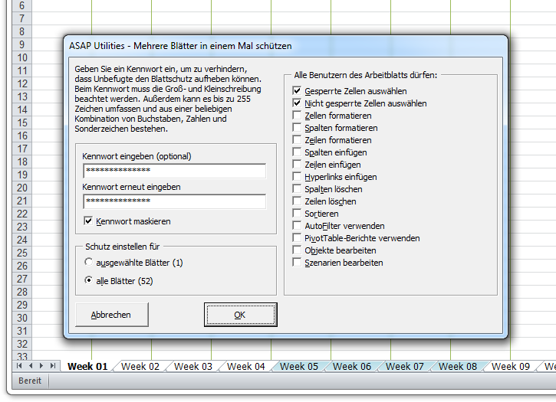
Task: Click the Bereit status bar text
Action: pos(30,381)
